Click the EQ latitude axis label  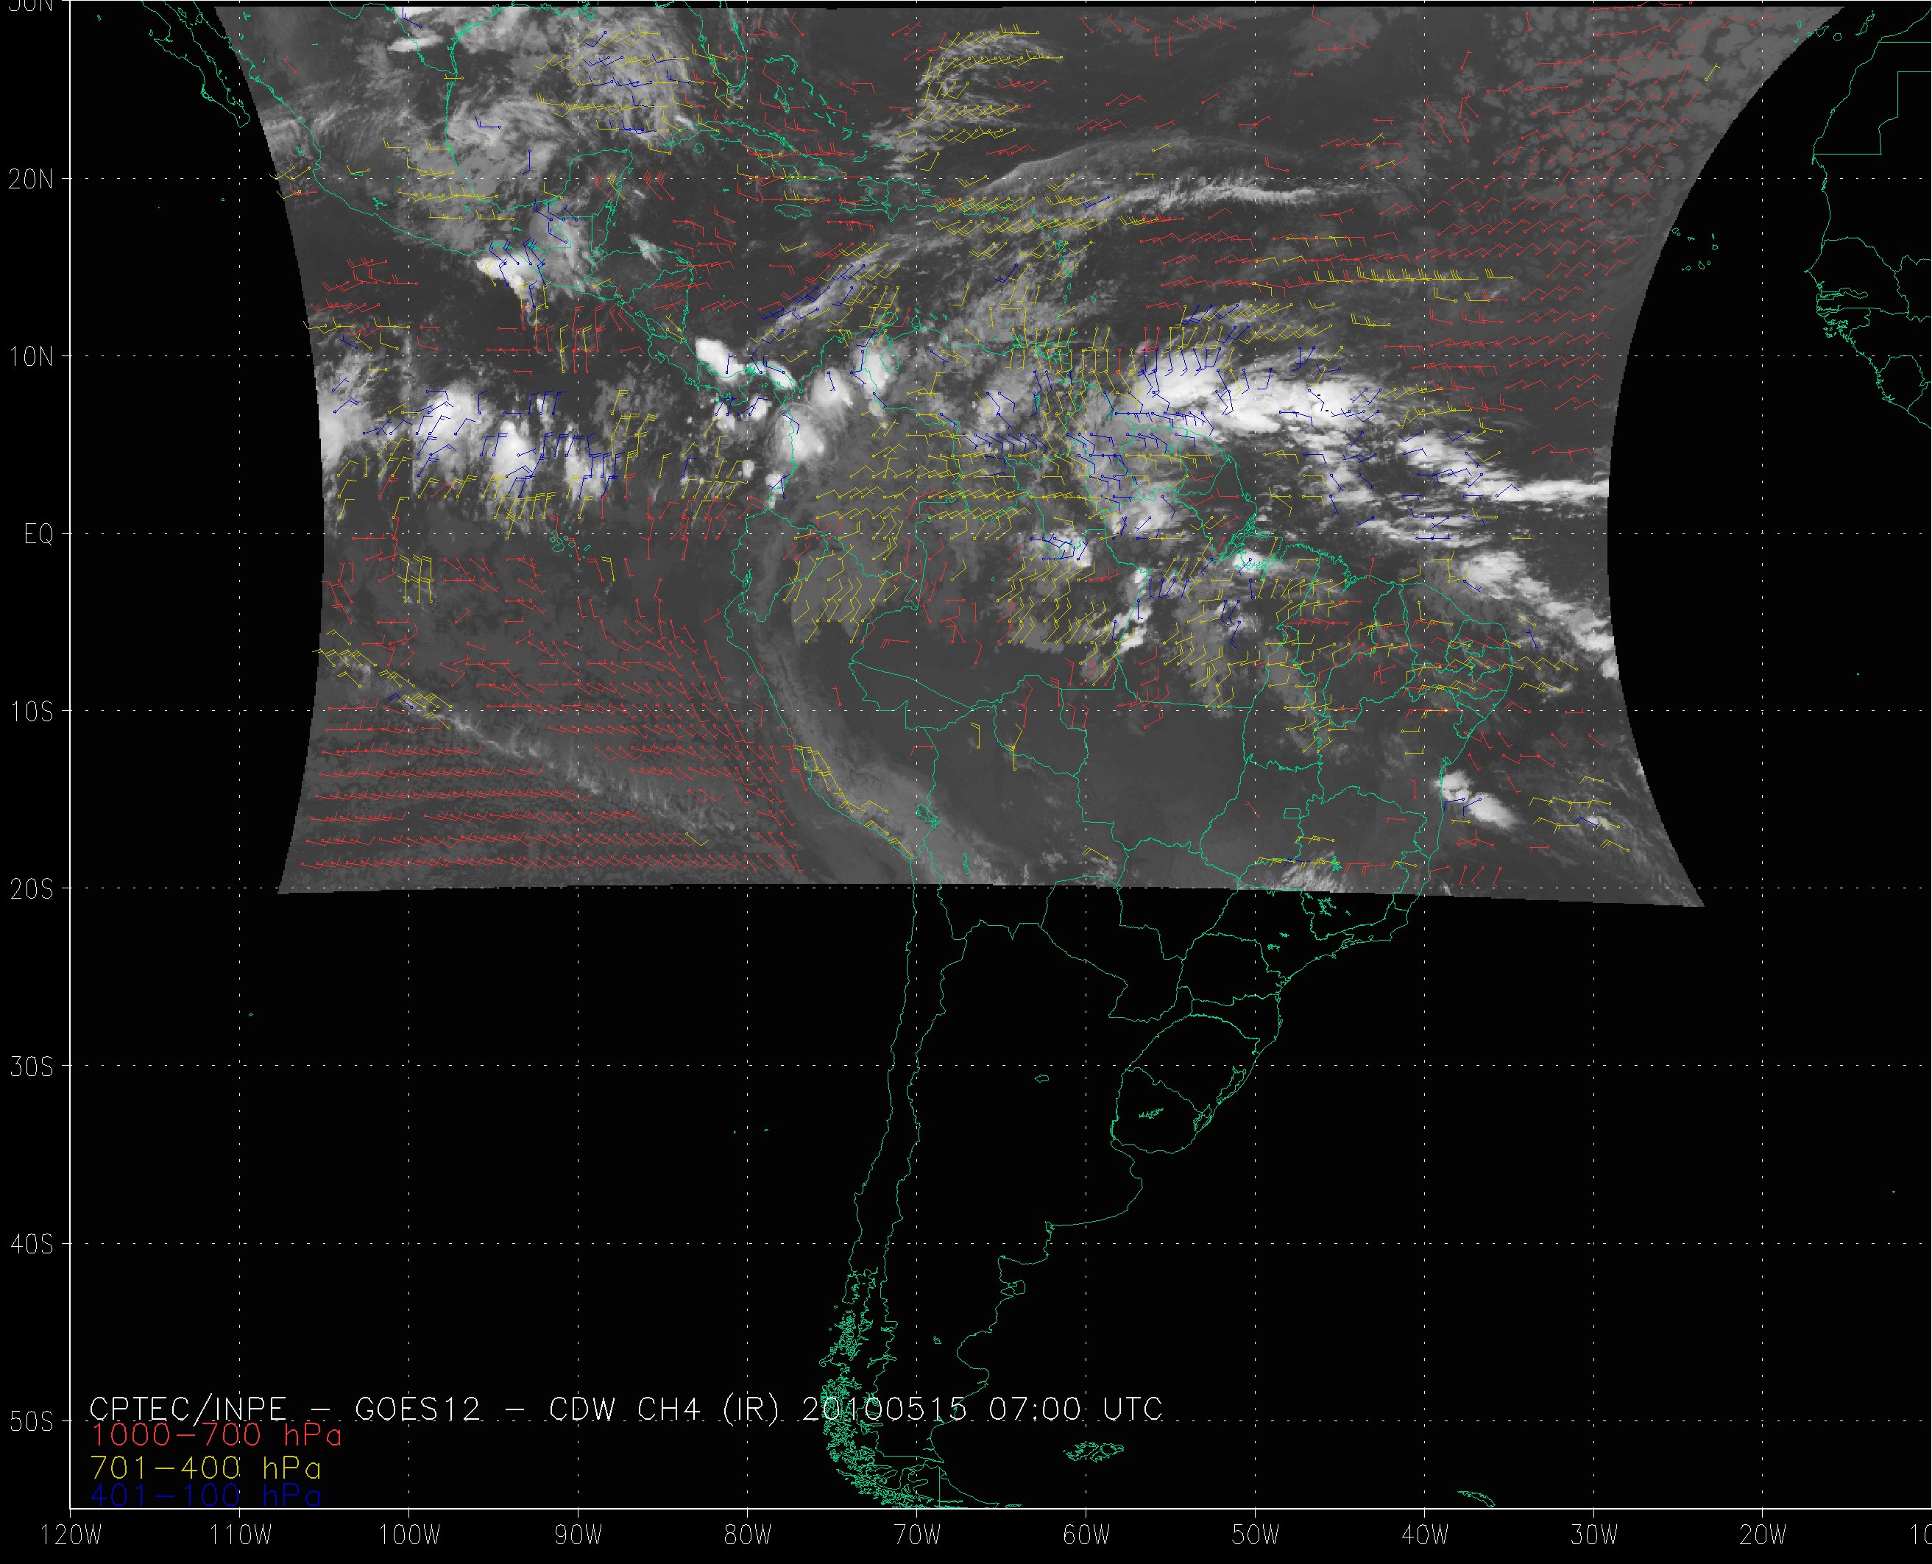(39, 534)
